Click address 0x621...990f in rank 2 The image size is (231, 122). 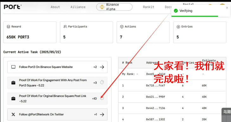[155, 97]
